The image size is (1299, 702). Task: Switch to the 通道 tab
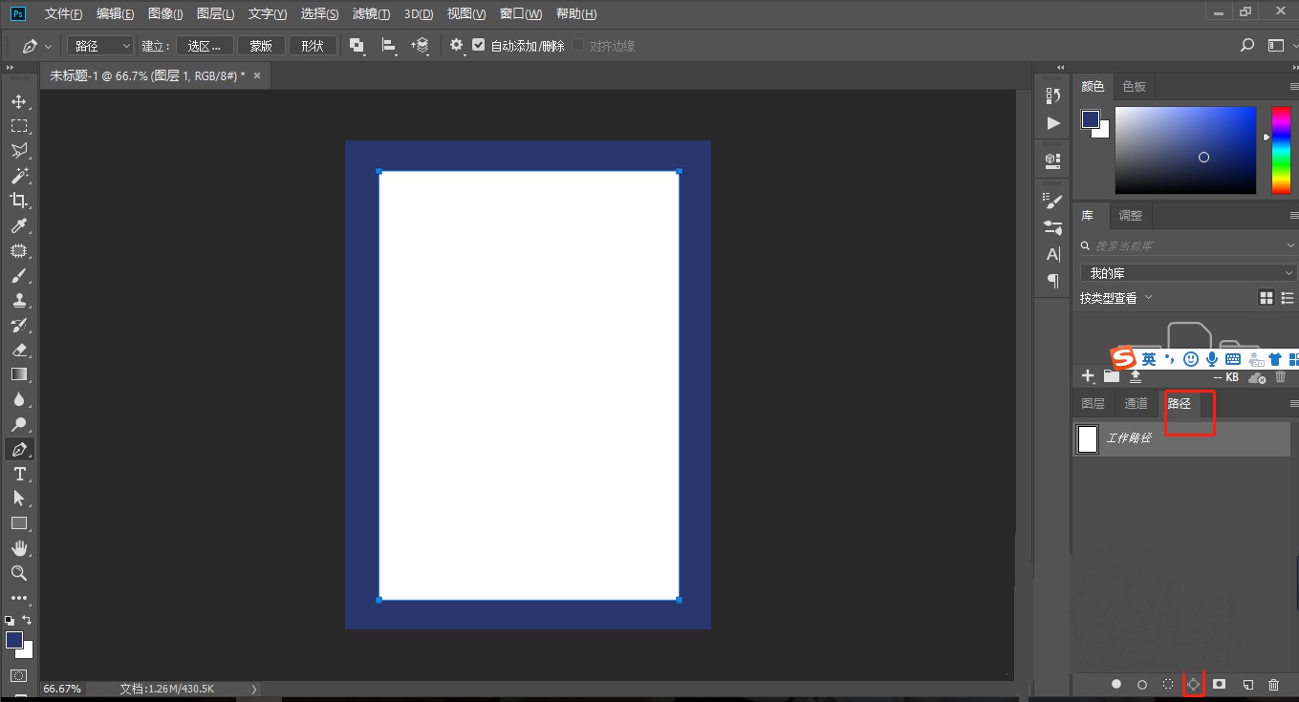click(x=1136, y=403)
